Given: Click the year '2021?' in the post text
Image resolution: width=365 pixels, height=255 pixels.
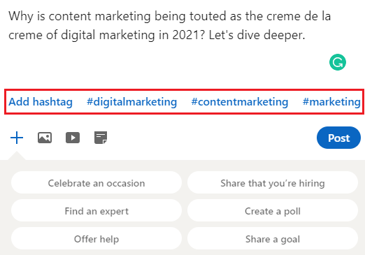Looking at the screenshot, I should (x=188, y=35).
